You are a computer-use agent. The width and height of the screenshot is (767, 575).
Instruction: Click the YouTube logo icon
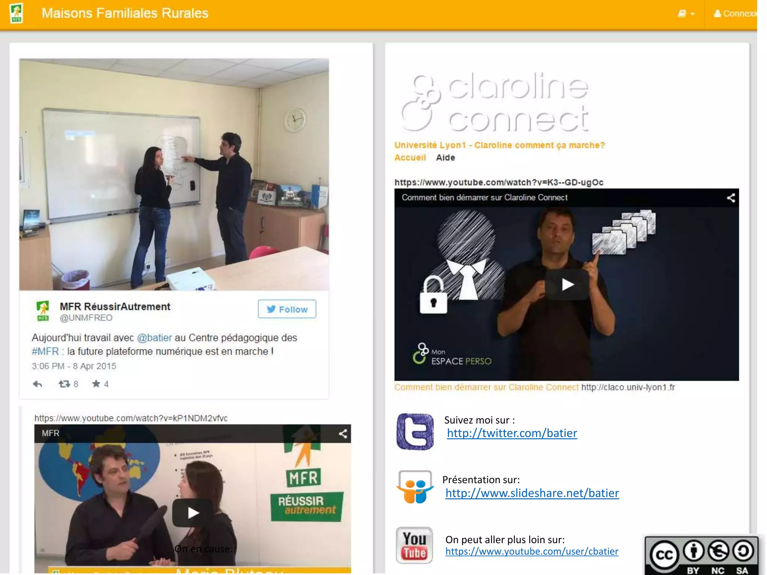point(414,545)
